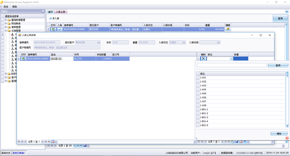290x156 pixels.
Task: Click the save disk icon in main grid navigator
Action: click(85, 146)
